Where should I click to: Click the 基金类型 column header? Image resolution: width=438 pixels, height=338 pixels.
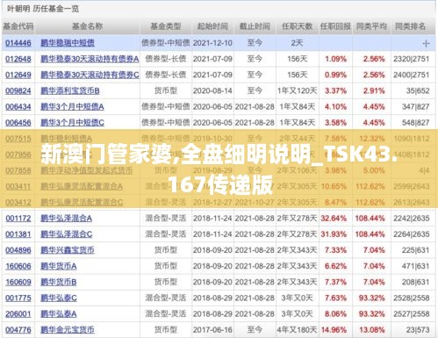point(166,26)
